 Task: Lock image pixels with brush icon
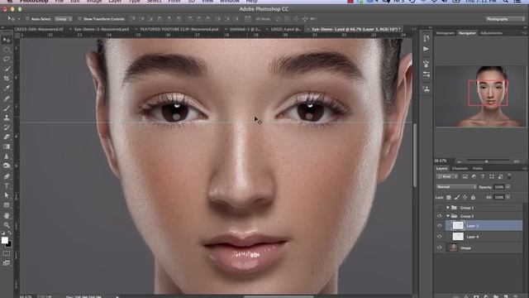point(457,197)
